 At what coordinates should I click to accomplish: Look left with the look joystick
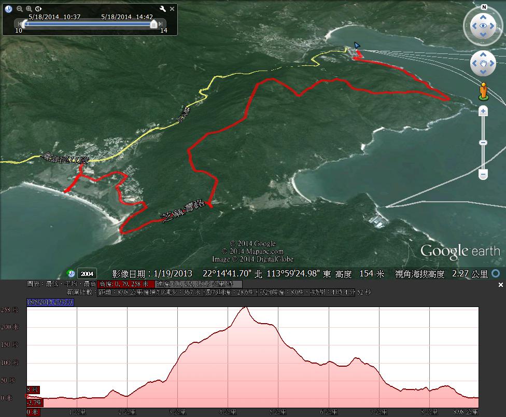click(x=474, y=26)
